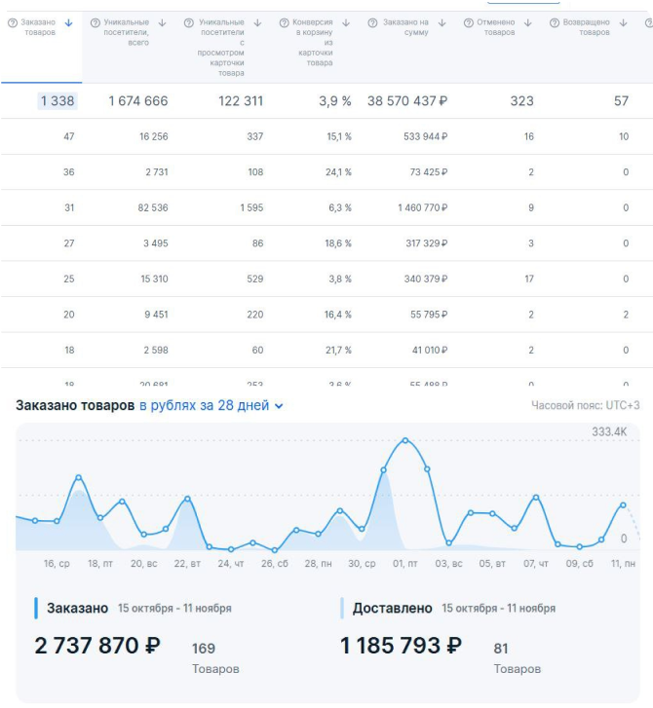Viewport: 653px width, 708px height.
Task: Click help icon next to Заказано товаров
Action: click(x=13, y=23)
